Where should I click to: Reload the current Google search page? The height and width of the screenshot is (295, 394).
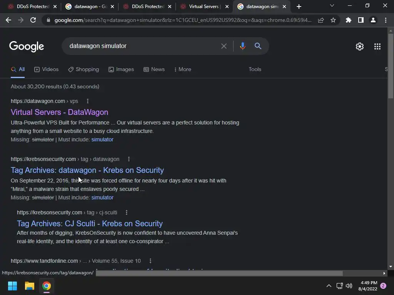click(x=33, y=20)
